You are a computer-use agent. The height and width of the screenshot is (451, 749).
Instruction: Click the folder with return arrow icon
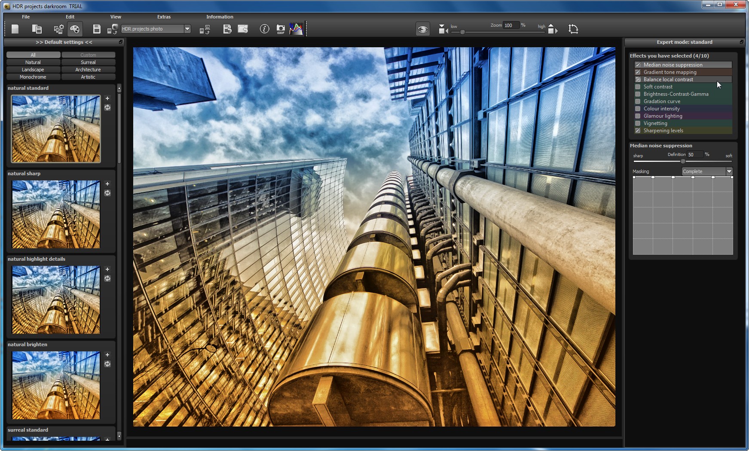tap(243, 29)
